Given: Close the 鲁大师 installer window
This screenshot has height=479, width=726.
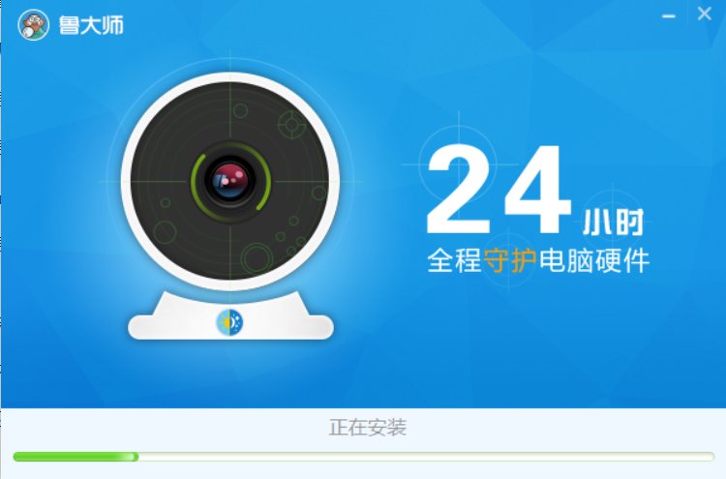Looking at the screenshot, I should click(x=705, y=14).
